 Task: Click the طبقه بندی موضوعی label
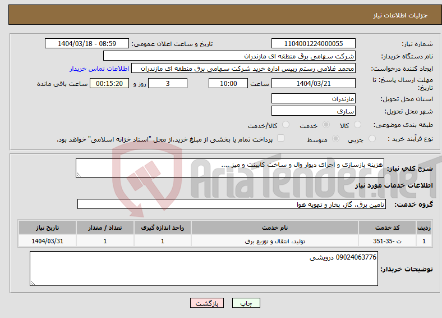pyautogui.click(x=403, y=125)
